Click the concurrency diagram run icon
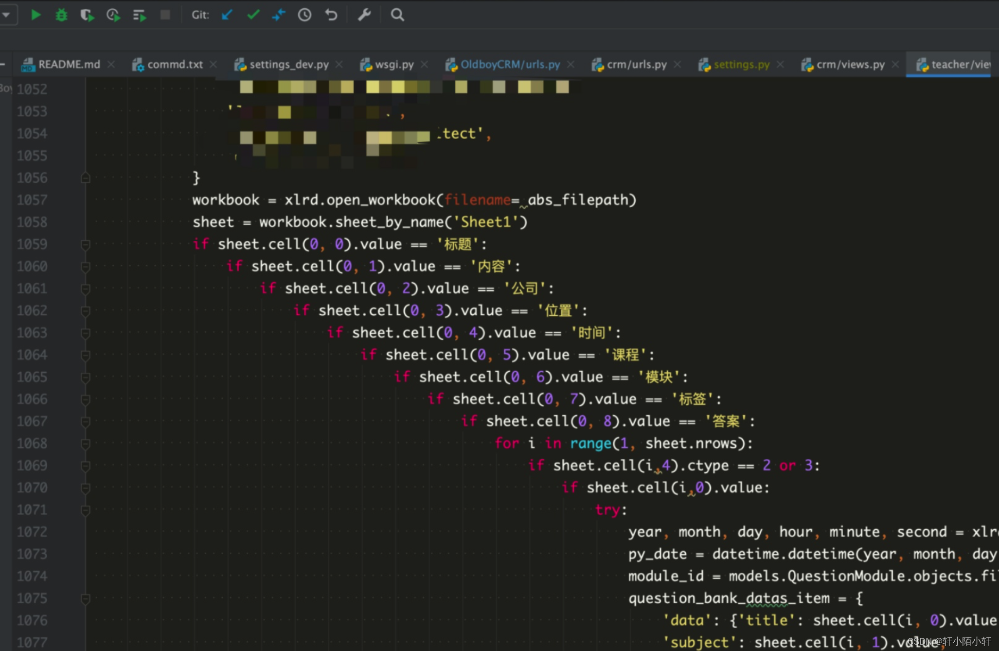The image size is (999, 651). click(139, 15)
